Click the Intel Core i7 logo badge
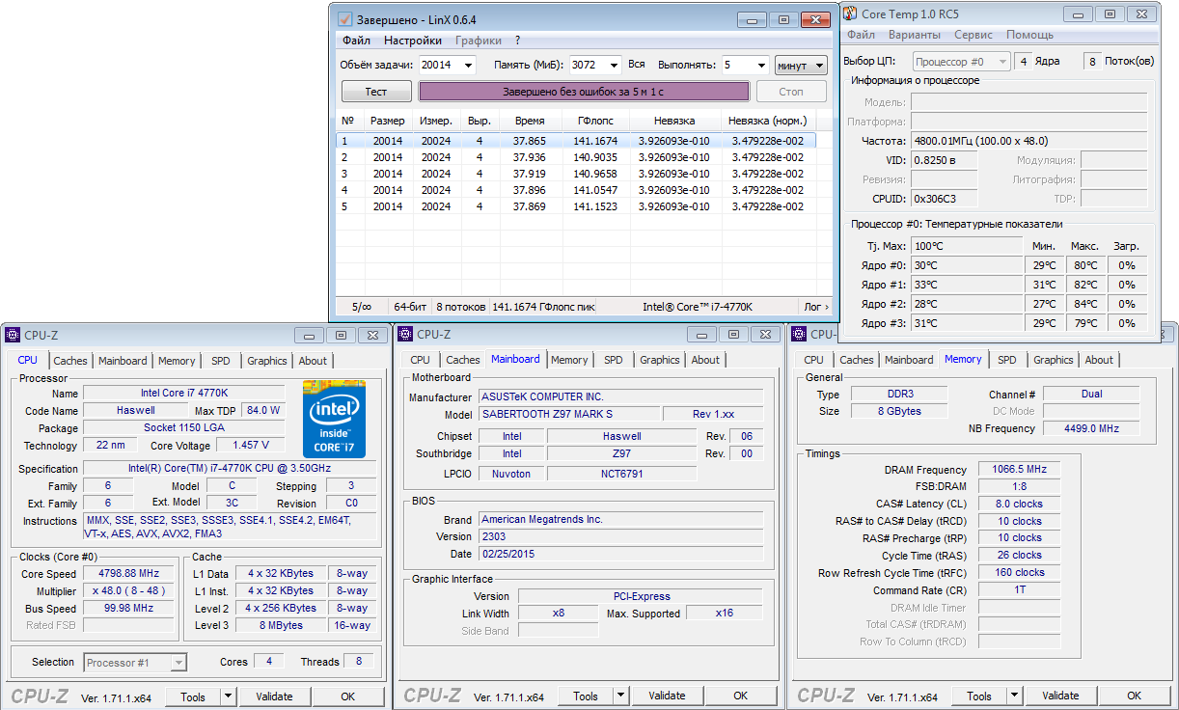The width and height of the screenshot is (1179, 710). 334,417
